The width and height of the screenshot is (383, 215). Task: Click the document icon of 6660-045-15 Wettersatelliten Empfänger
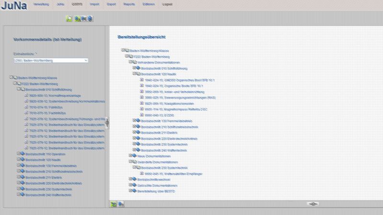tap(142, 173)
